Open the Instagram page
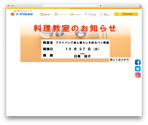The image size is (148, 125). coord(138,75)
